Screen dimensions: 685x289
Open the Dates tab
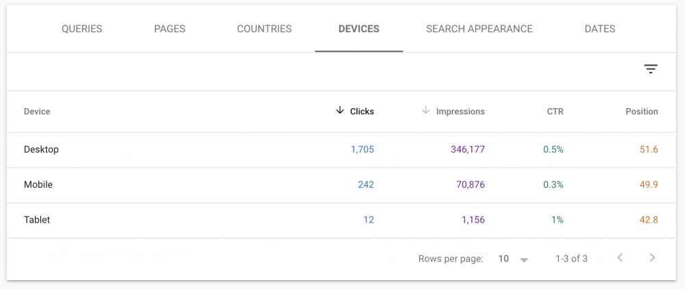coord(599,29)
